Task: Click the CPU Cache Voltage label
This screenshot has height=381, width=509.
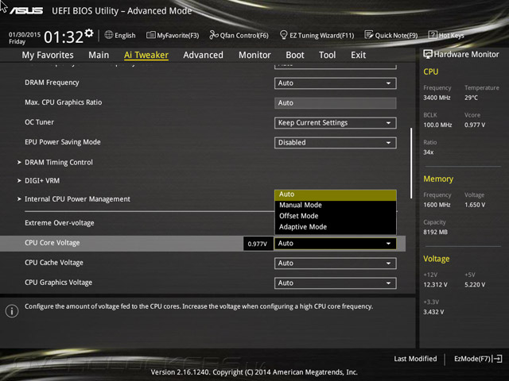Action: tap(54, 263)
